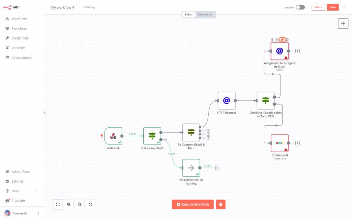The image size is (352, 220).
Task: Click the Webhook trigger node icon
Action: (113, 136)
